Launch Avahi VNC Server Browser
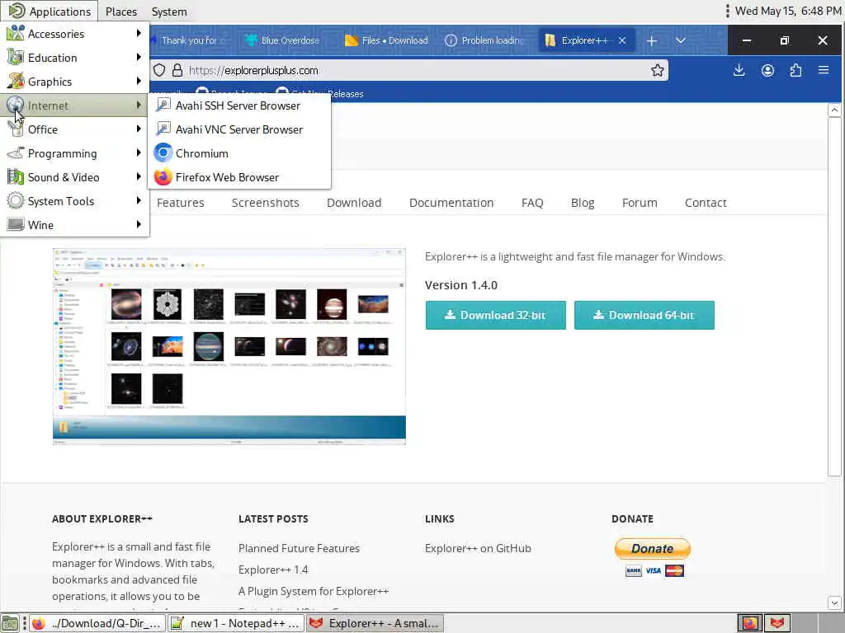 click(x=238, y=129)
